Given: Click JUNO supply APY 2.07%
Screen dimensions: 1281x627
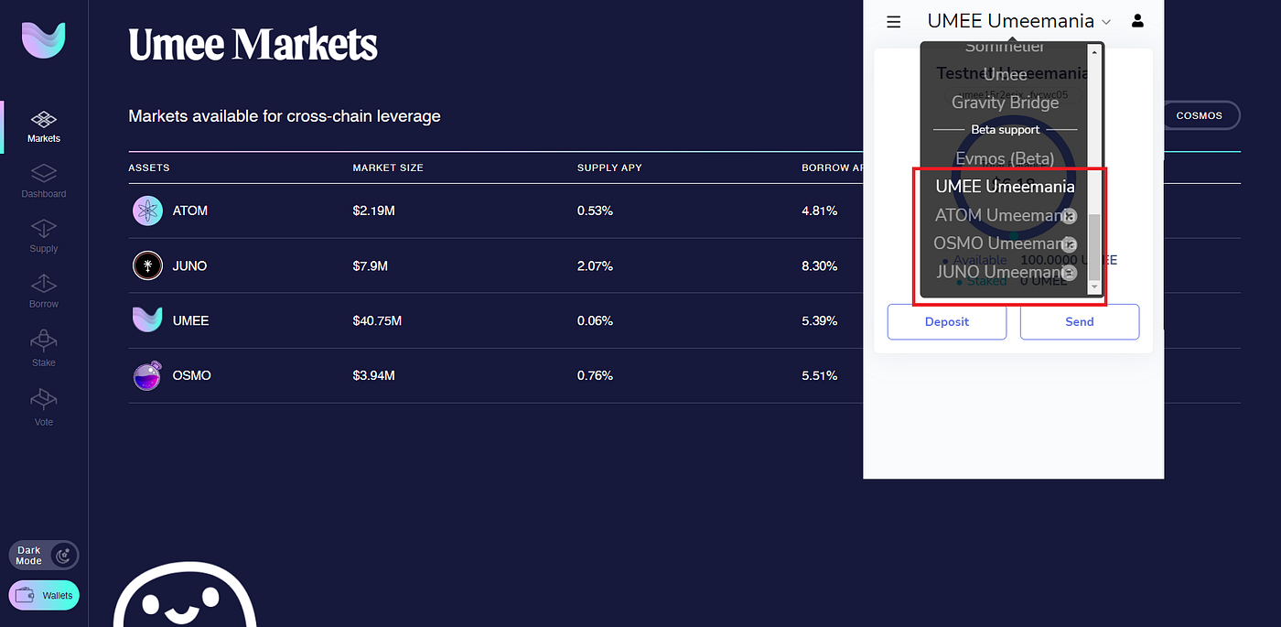Looking at the screenshot, I should [x=595, y=265].
